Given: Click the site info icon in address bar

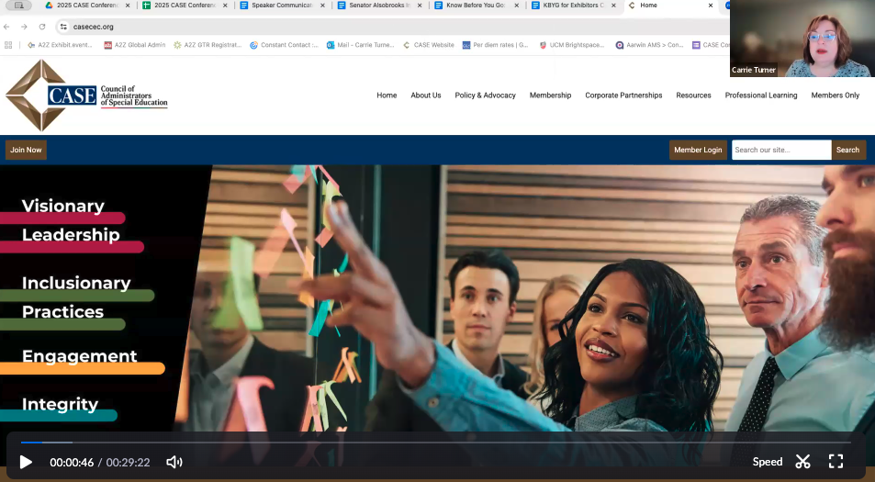Looking at the screenshot, I should click(63, 27).
